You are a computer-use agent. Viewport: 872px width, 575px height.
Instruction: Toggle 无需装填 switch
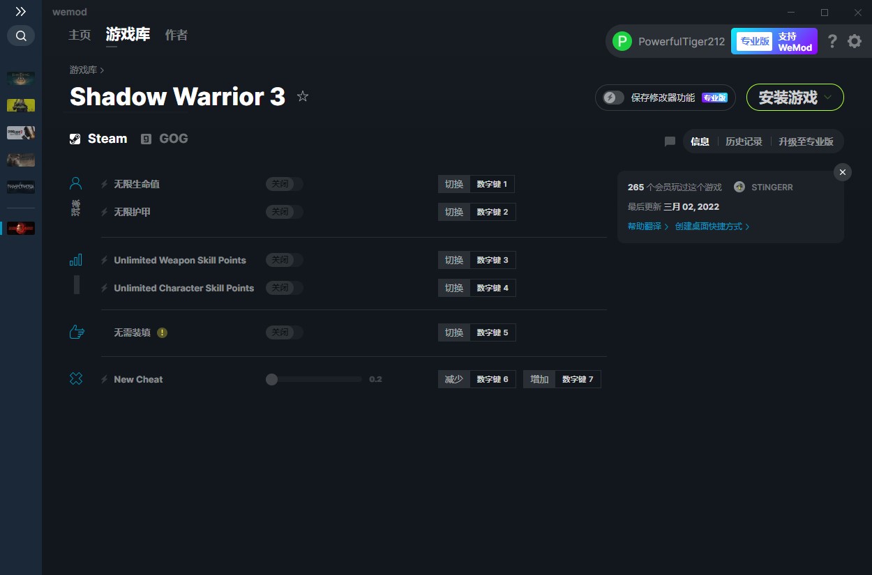click(284, 332)
